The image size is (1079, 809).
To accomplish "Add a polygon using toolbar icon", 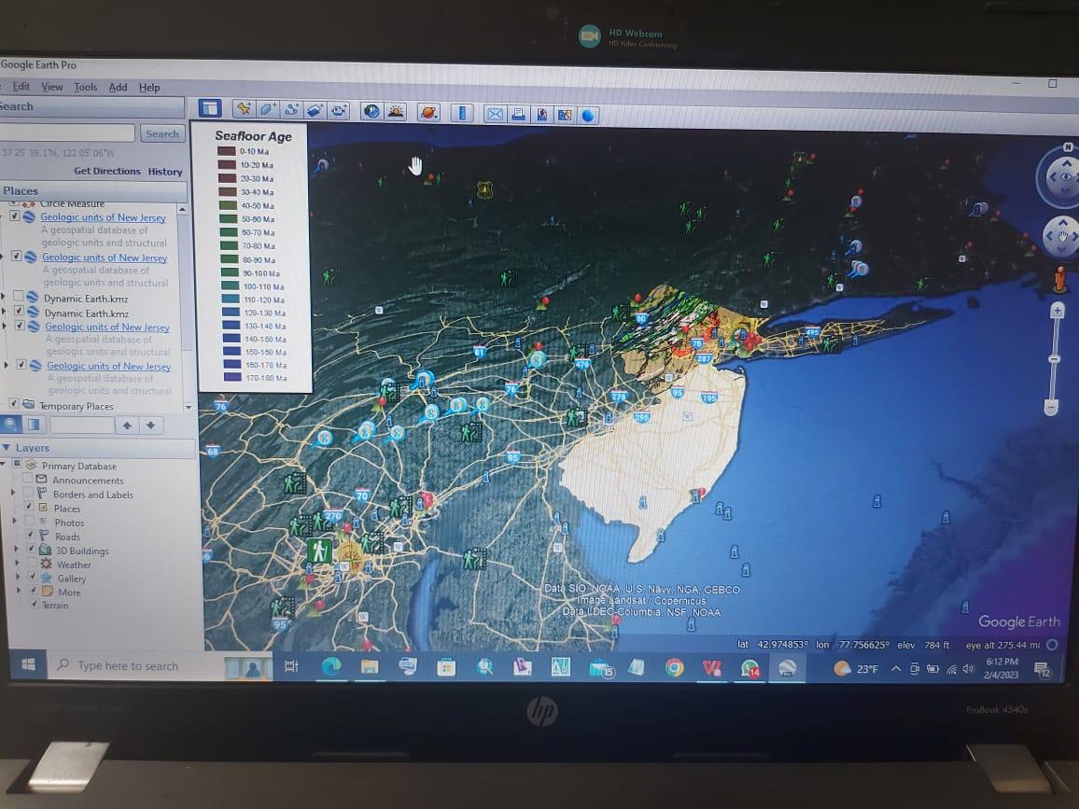I will point(267,109).
